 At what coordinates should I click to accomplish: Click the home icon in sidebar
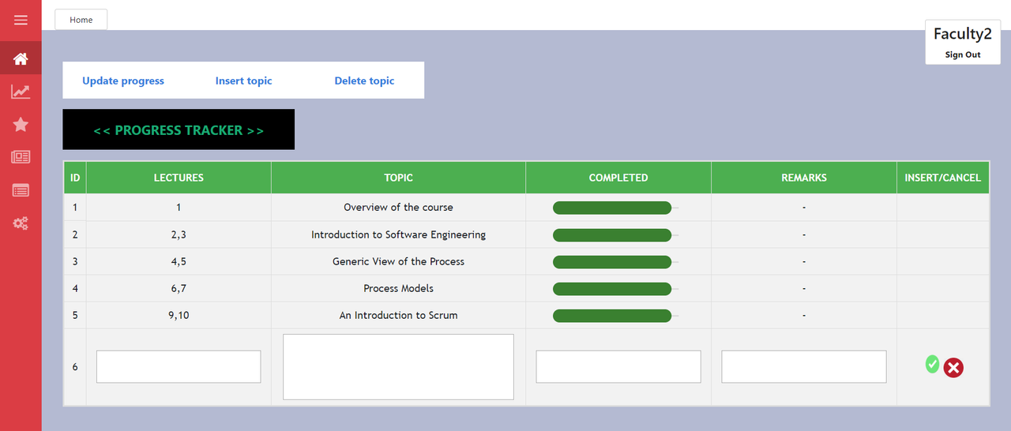[x=21, y=58]
